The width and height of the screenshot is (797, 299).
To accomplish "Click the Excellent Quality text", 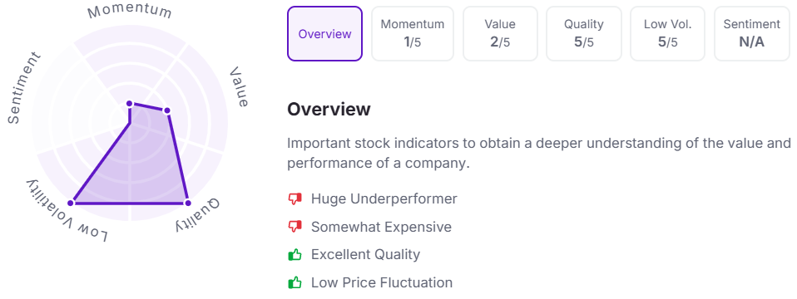I will (x=365, y=254).
